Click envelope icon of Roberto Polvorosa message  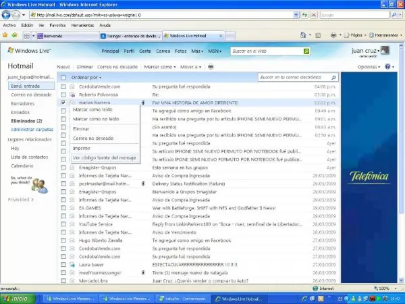tap(72, 95)
